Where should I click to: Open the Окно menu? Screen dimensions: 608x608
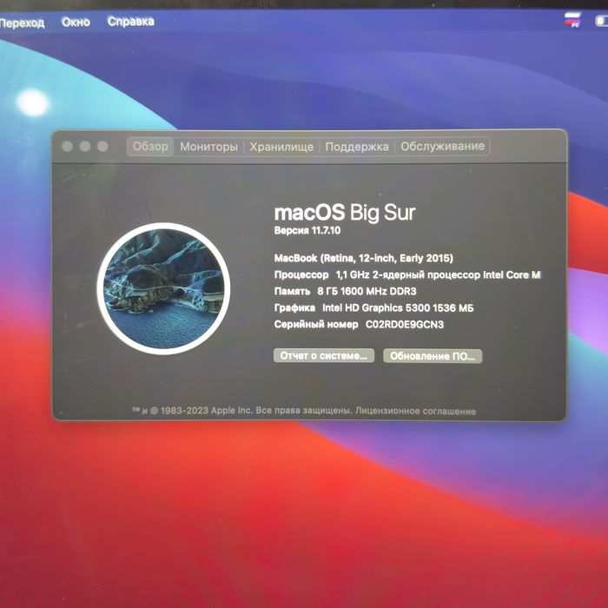click(76, 22)
